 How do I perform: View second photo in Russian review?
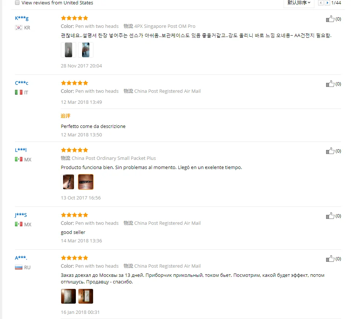tap(86, 296)
